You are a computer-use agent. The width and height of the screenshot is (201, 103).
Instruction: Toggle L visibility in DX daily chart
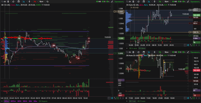184,2
